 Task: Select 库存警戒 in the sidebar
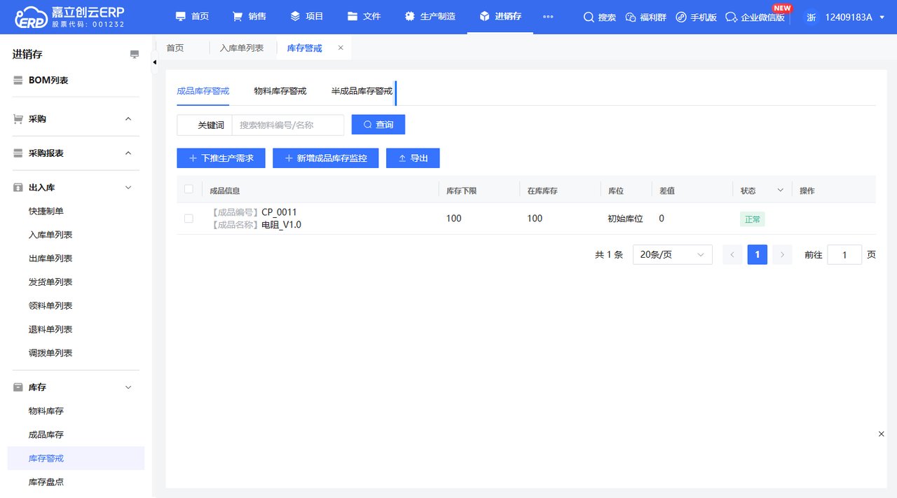pos(76,458)
